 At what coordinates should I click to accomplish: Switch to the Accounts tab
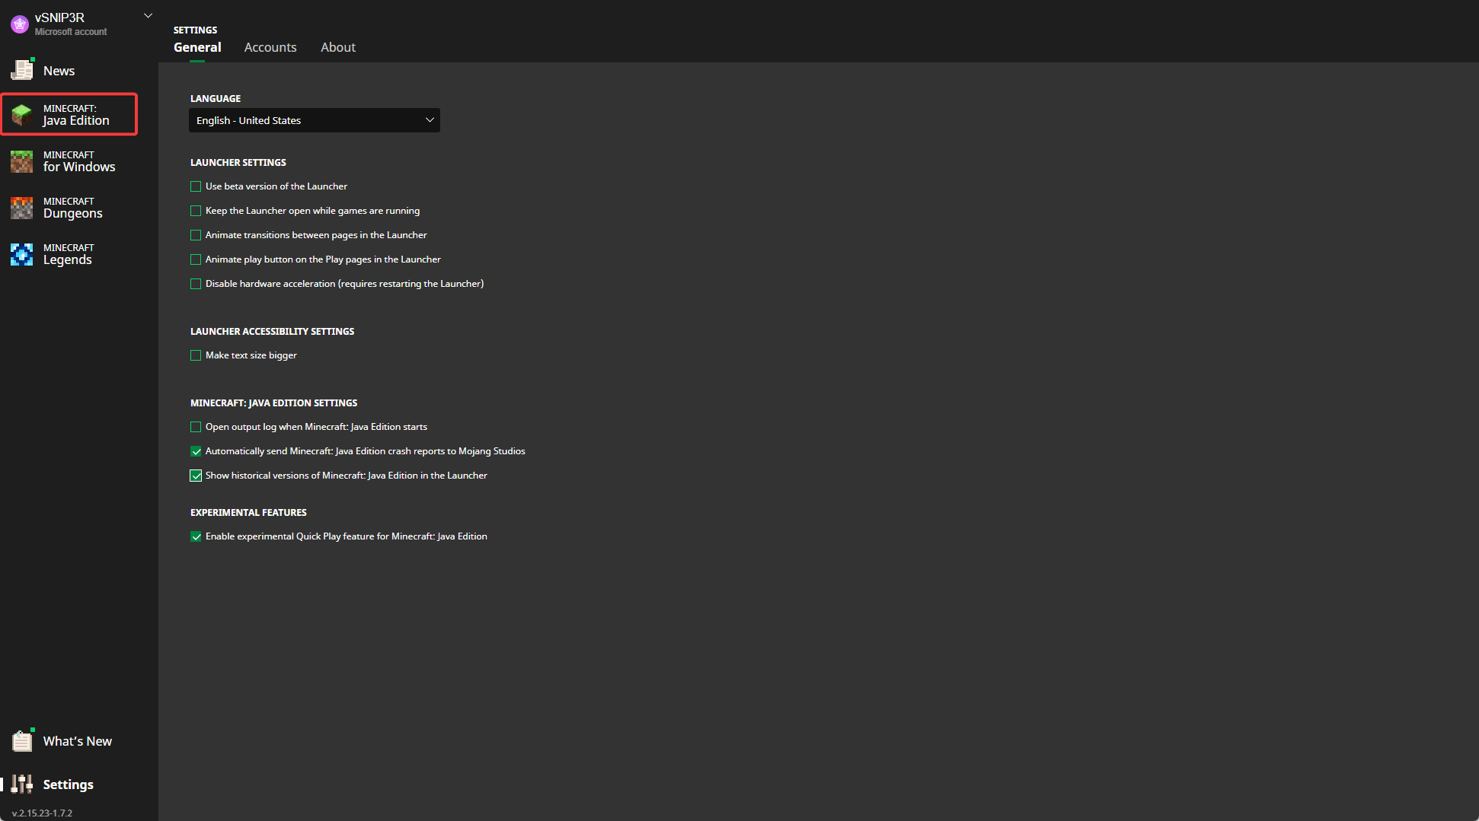click(270, 47)
